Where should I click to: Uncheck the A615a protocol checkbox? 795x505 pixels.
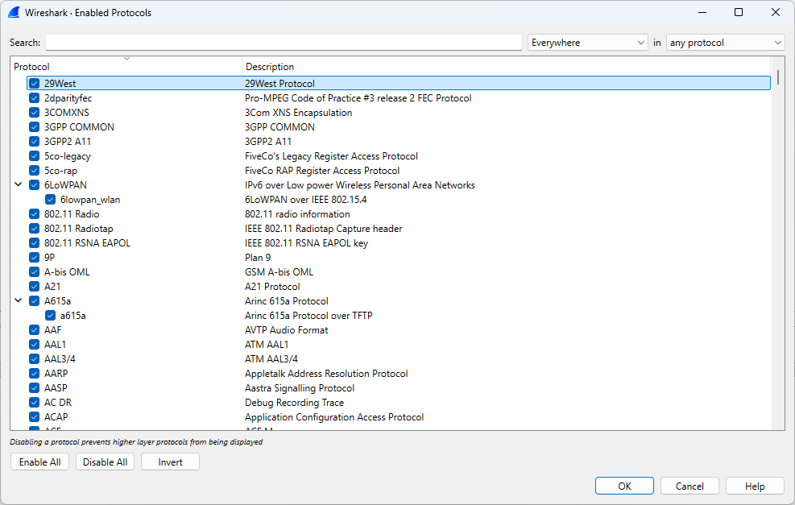[34, 301]
